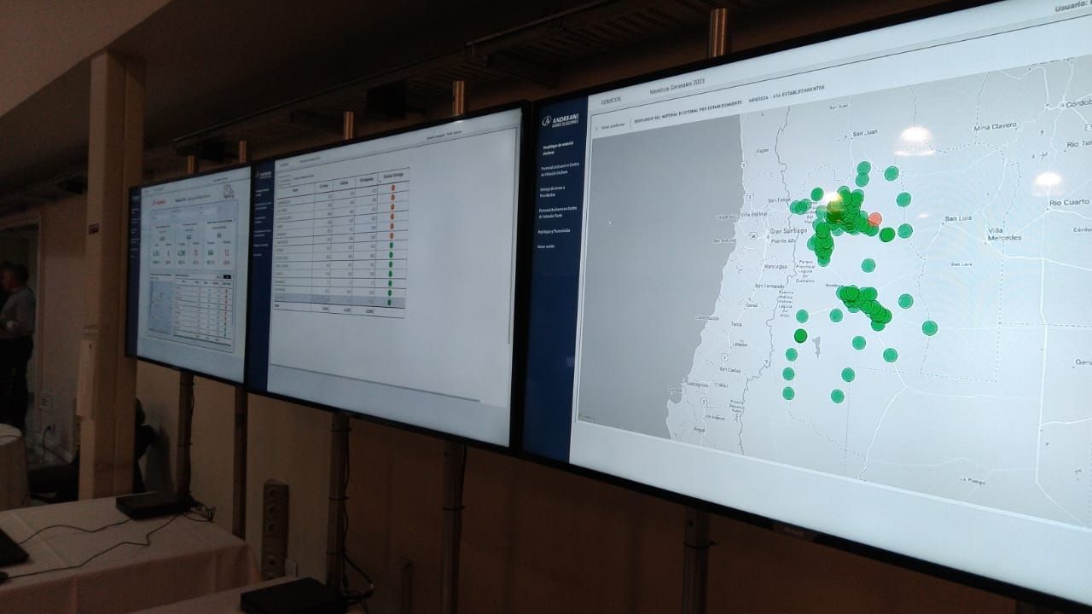
Task: Click the 'Estado Entrega' column header
Action: coord(394,176)
